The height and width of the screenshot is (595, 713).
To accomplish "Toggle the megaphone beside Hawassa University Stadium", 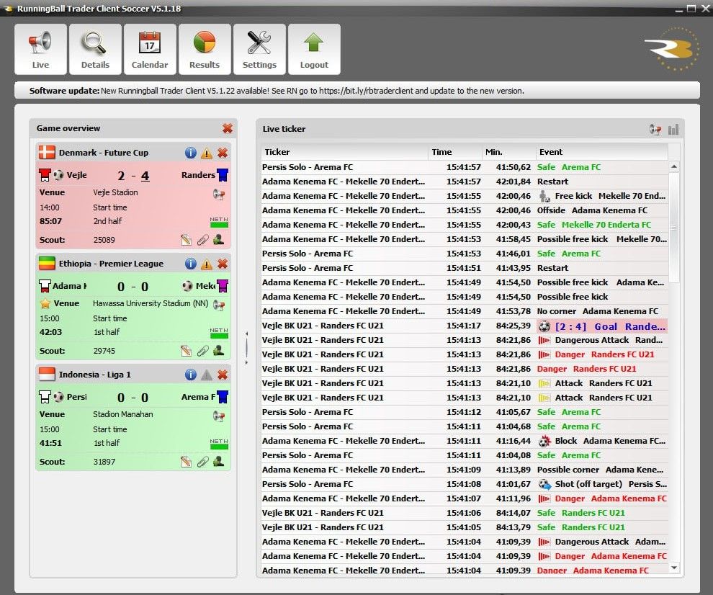I will coord(219,305).
